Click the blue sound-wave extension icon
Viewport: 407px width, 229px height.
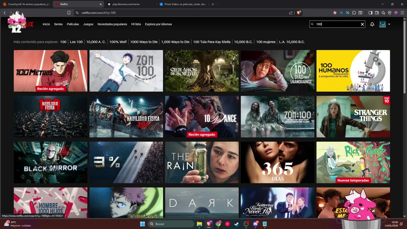[341, 13]
